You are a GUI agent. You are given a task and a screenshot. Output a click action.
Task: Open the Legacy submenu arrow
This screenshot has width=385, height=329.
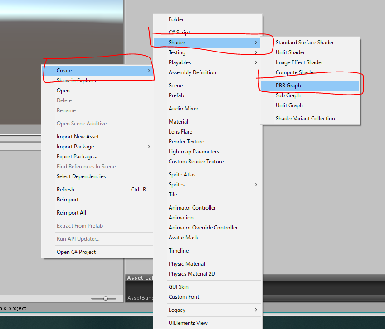coord(256,310)
